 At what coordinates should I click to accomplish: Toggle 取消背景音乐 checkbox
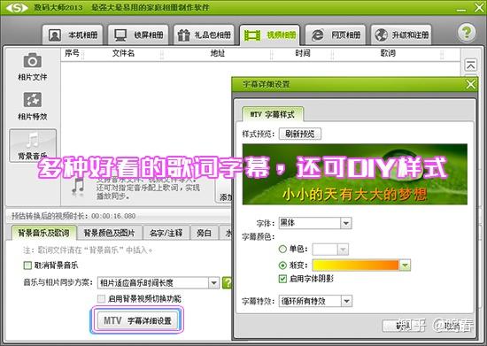pyautogui.click(x=27, y=265)
